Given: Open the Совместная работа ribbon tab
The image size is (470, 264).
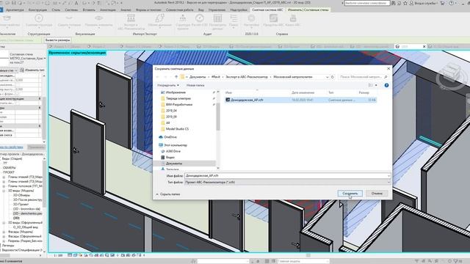Looking at the screenshot, I should tap(179, 10).
